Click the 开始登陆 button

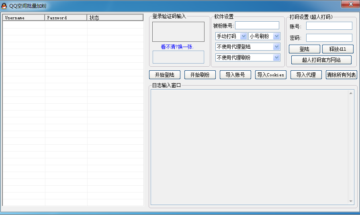point(165,75)
